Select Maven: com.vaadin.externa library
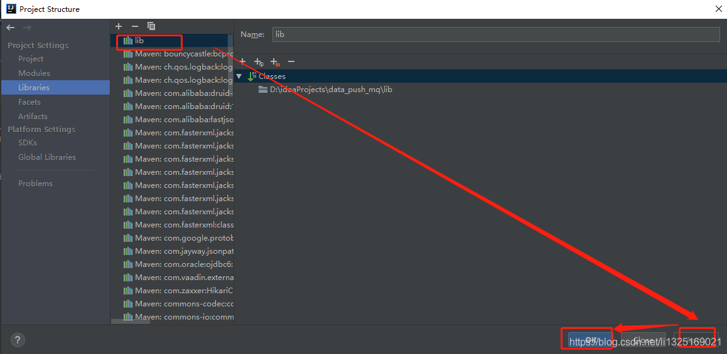 pos(172,278)
